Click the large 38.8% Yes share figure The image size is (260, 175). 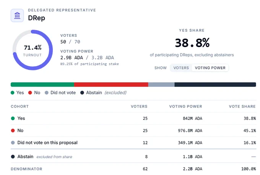(192, 43)
